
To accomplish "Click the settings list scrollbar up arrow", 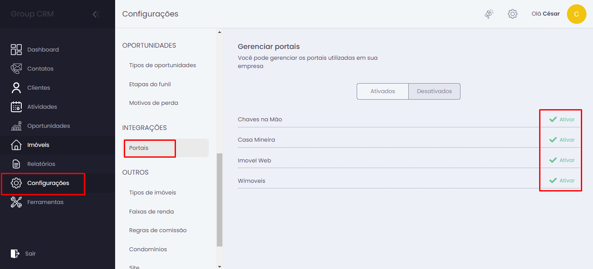I will (x=219, y=32).
